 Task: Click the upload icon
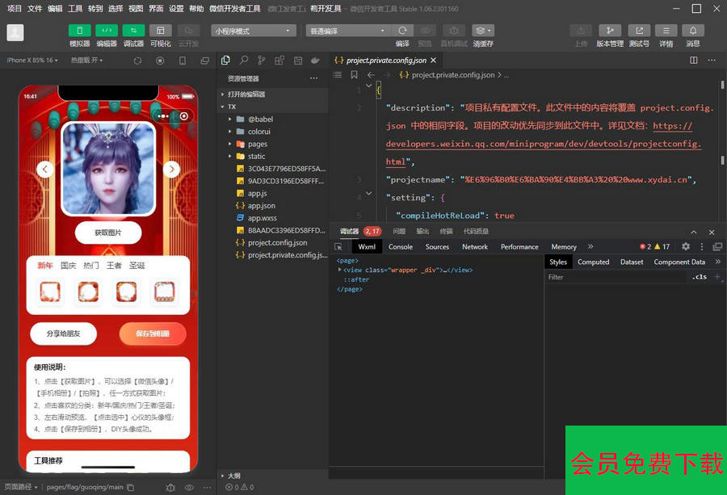581,31
